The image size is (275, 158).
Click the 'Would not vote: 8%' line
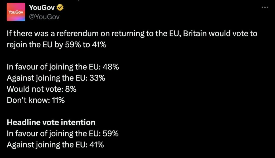(41, 89)
